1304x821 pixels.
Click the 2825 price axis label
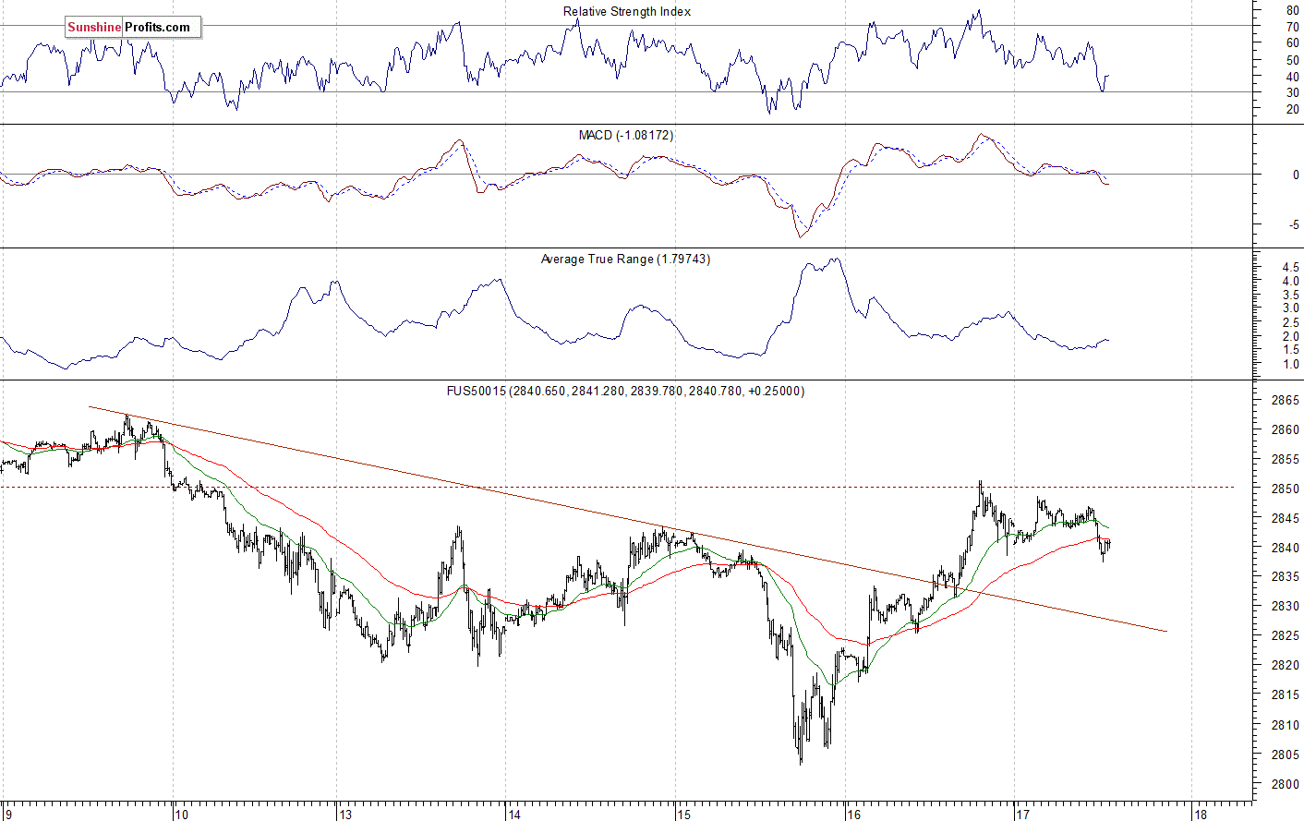pos(1287,636)
